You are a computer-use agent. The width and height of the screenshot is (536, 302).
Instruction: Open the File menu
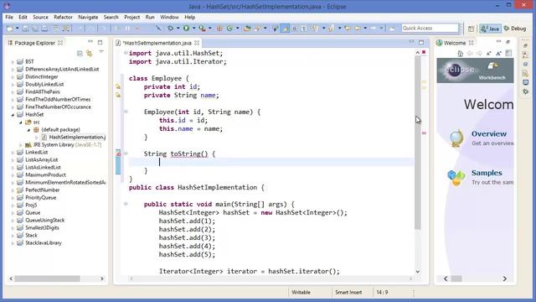coord(9,17)
